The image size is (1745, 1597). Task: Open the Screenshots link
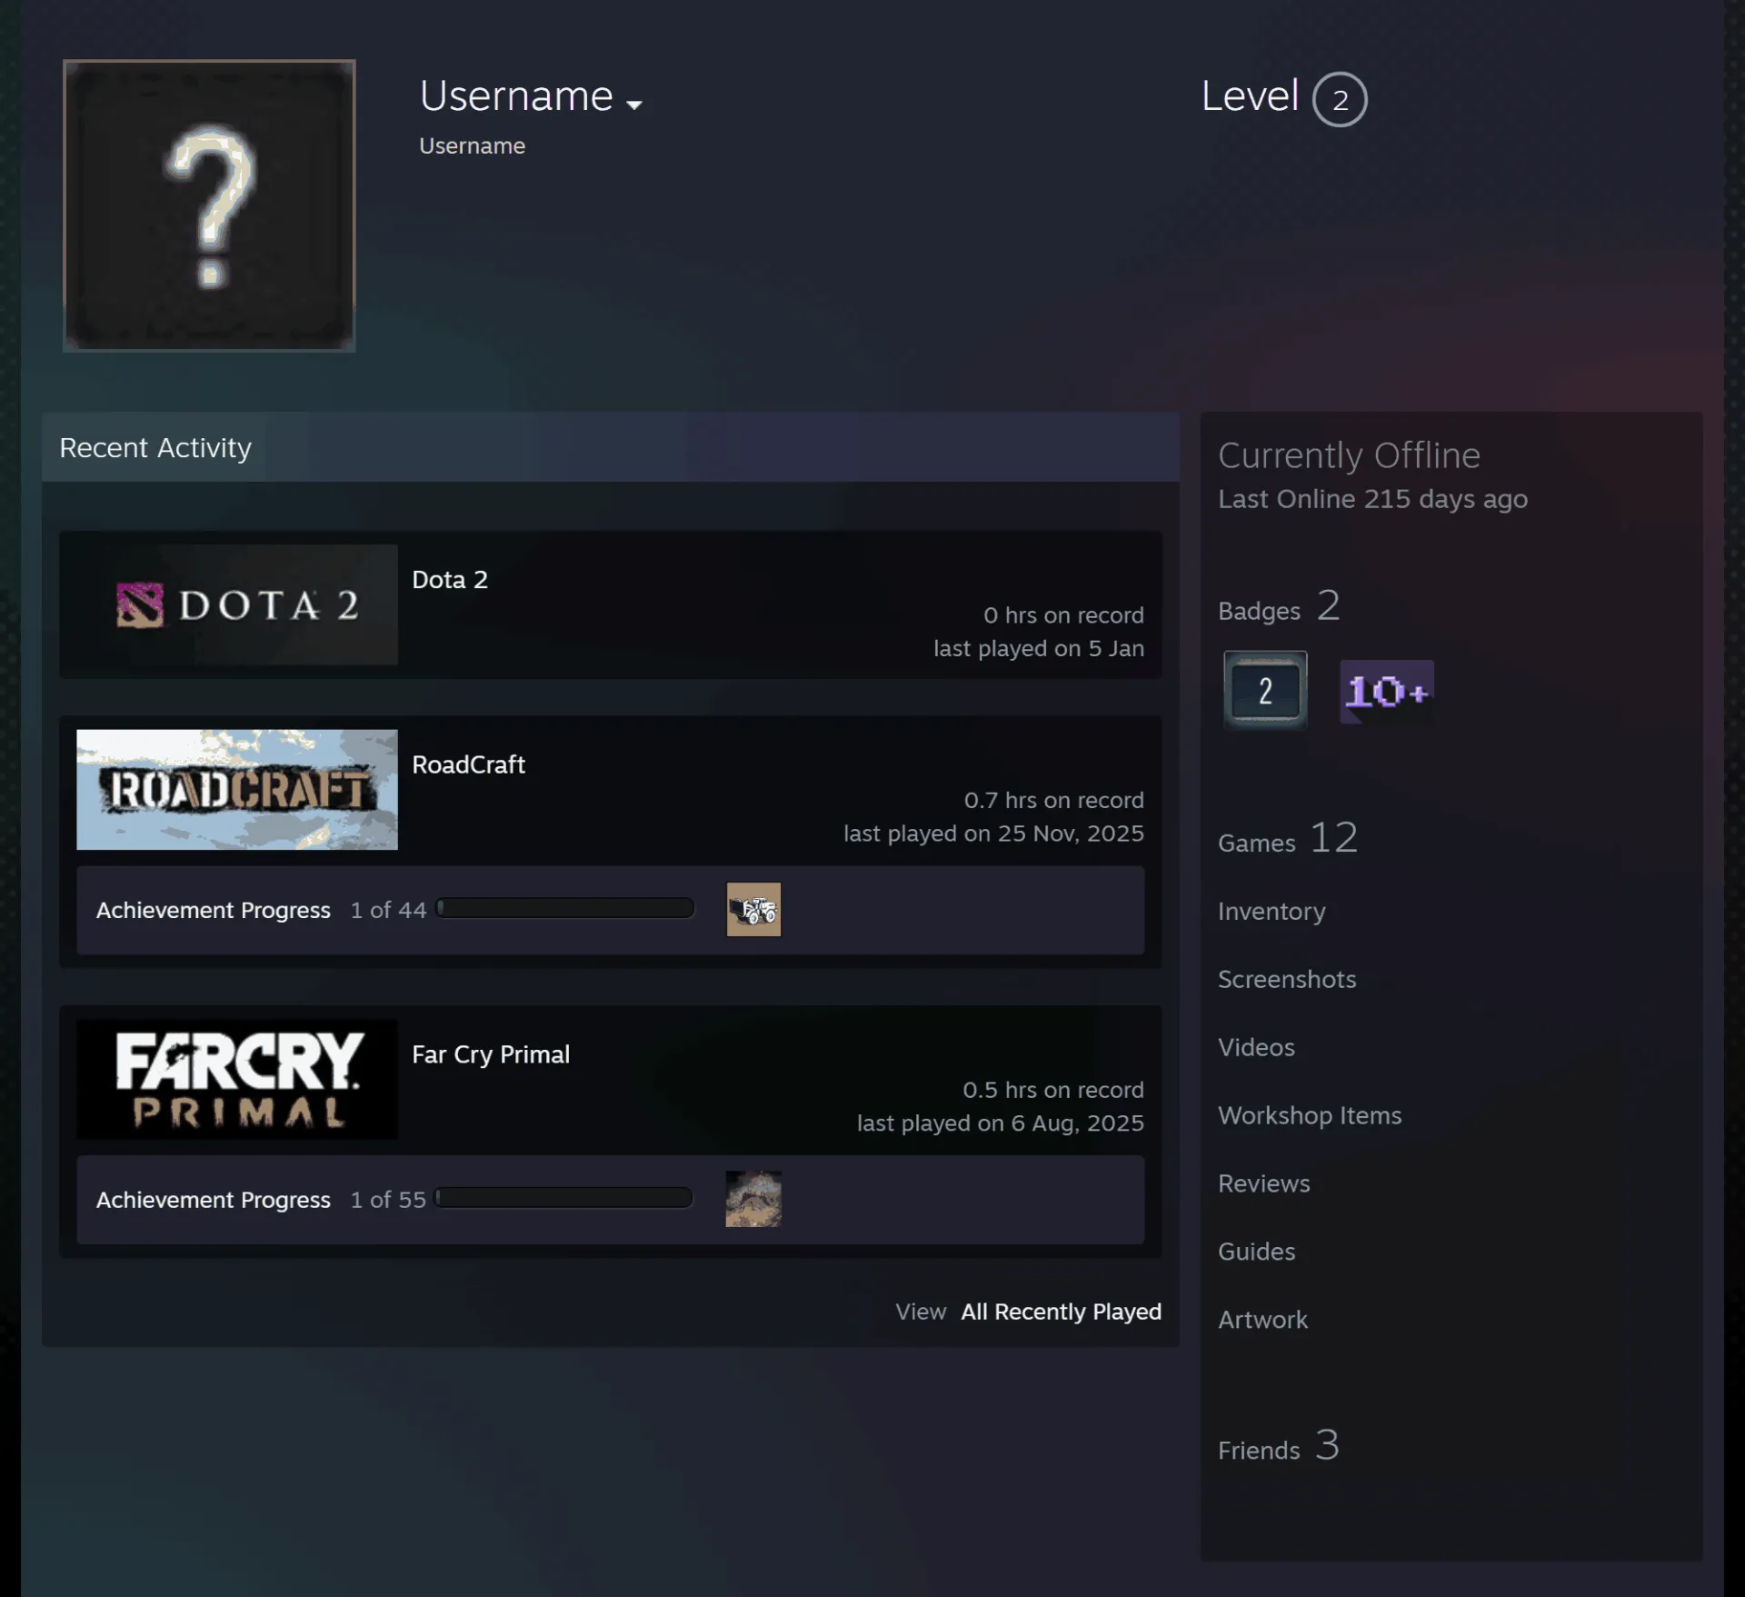tap(1287, 979)
